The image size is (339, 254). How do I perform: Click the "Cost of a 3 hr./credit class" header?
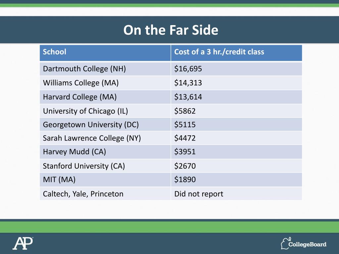point(219,52)
